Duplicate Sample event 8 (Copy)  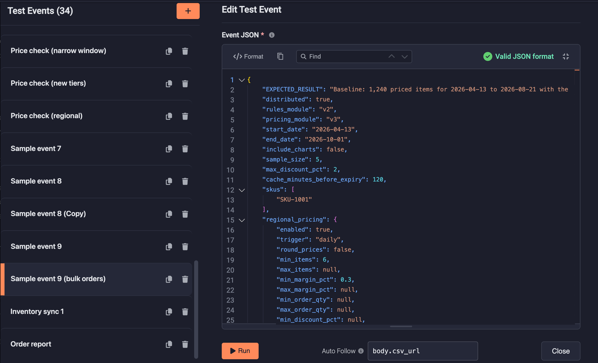tap(169, 214)
